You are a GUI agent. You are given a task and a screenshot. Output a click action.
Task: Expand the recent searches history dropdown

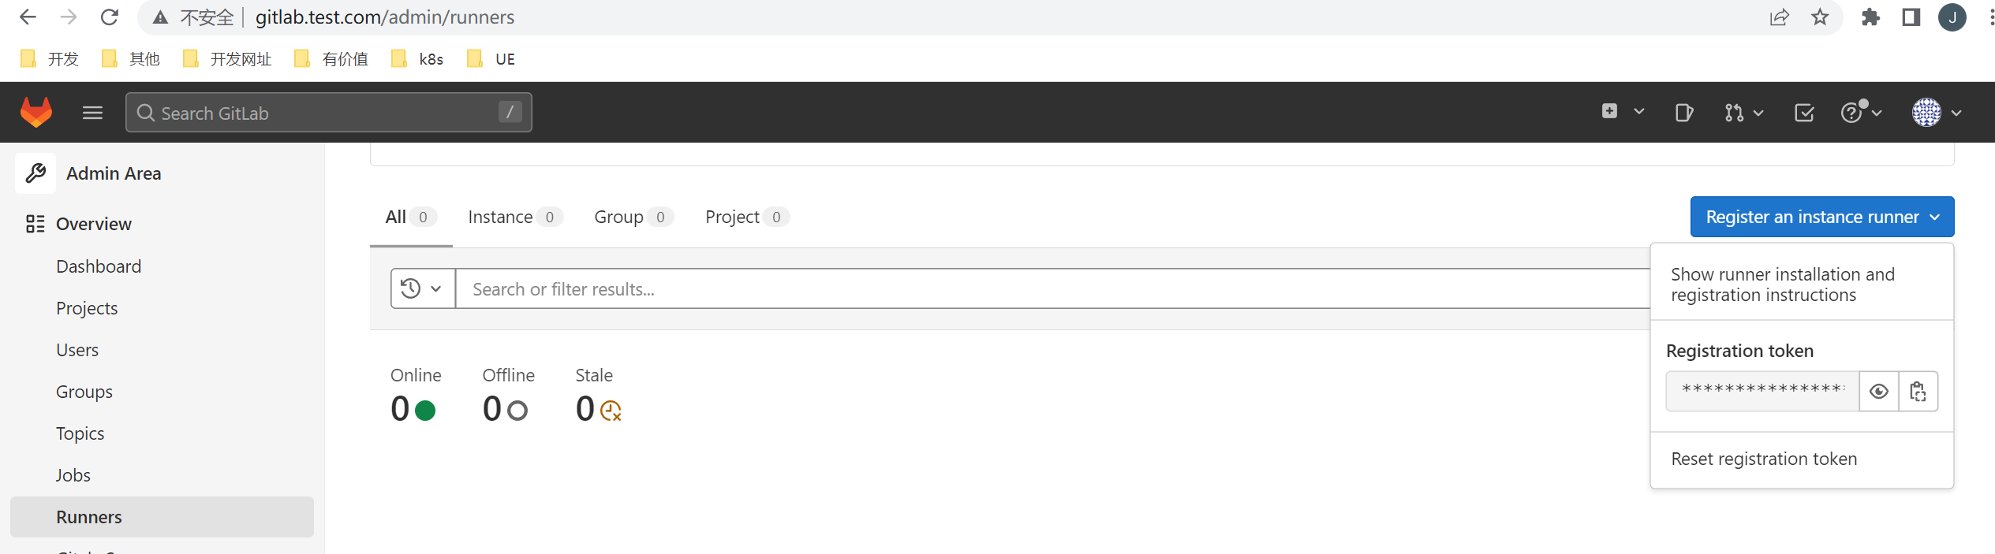pyautogui.click(x=423, y=288)
